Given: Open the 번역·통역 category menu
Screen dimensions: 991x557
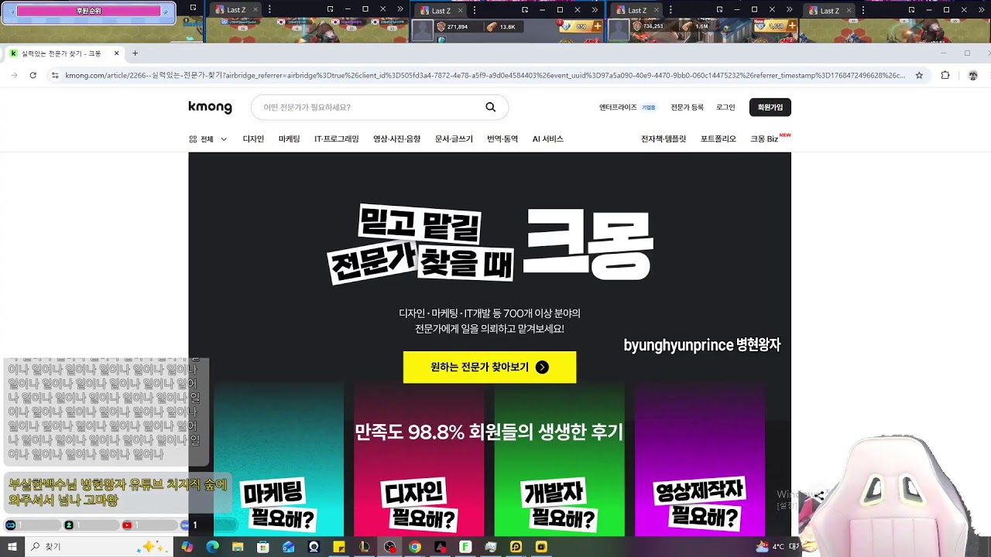Looking at the screenshot, I should (x=502, y=139).
